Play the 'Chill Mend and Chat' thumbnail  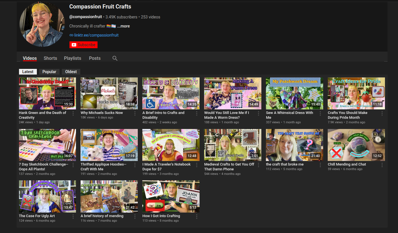pos(356,145)
